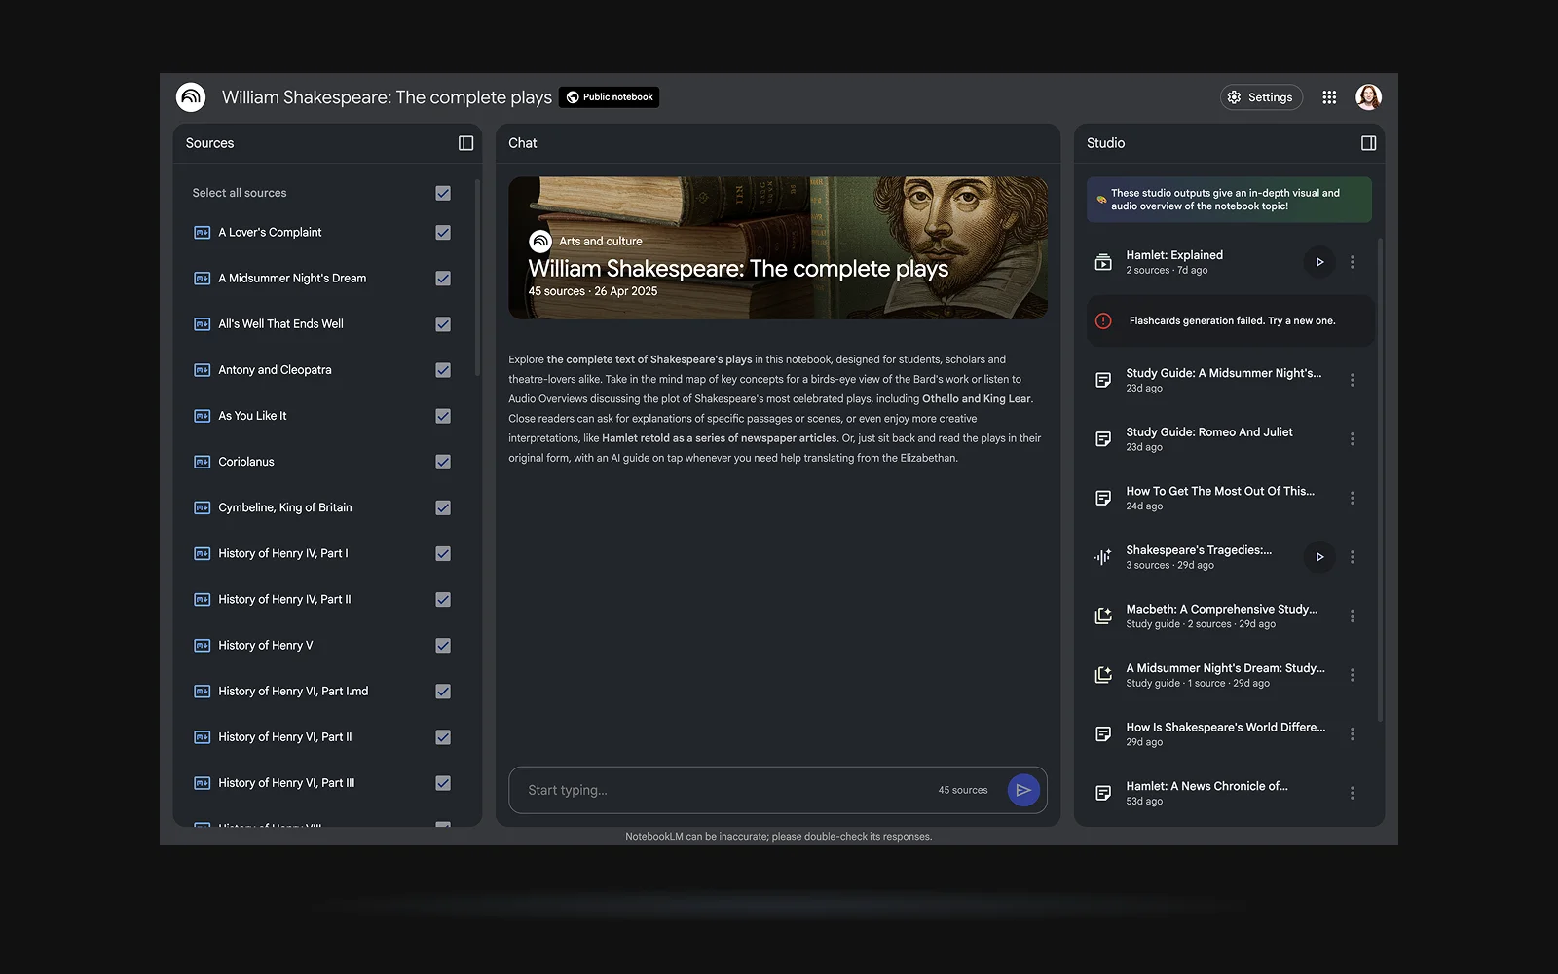Click the studio outputs info banner

point(1229,200)
